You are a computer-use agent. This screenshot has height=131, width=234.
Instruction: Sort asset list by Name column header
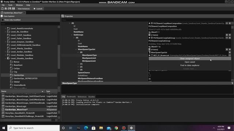tap(22, 91)
